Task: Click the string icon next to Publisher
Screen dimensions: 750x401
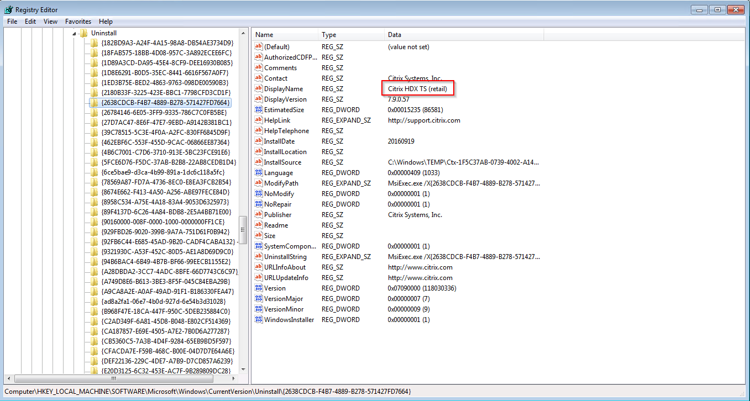Action: tap(258, 215)
